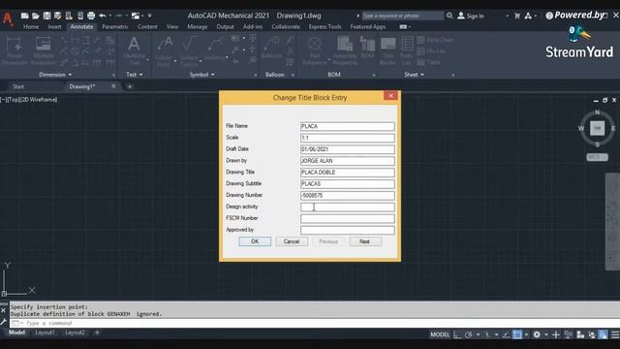Viewport: 620px width, 349px height.
Task: Toggle ortho mode icon in status bar
Action: [456, 334]
